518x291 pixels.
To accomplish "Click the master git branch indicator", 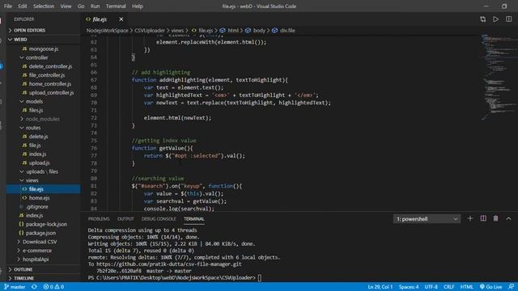I will (x=15, y=287).
